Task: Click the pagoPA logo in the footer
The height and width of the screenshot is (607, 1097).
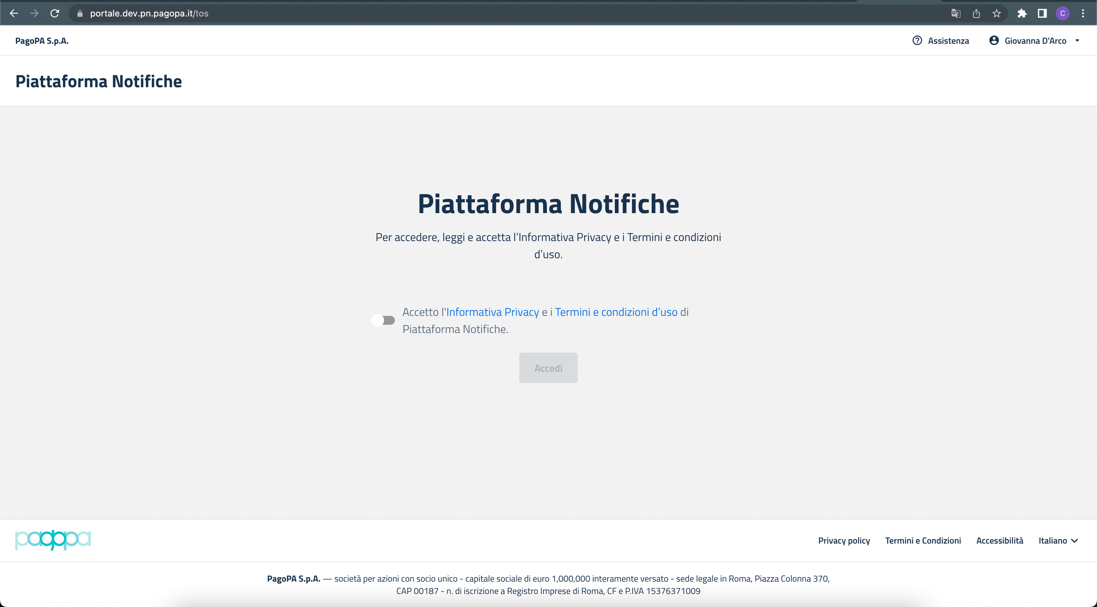Action: pyautogui.click(x=53, y=540)
